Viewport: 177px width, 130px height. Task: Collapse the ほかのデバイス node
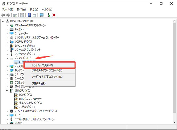tap(7, 91)
